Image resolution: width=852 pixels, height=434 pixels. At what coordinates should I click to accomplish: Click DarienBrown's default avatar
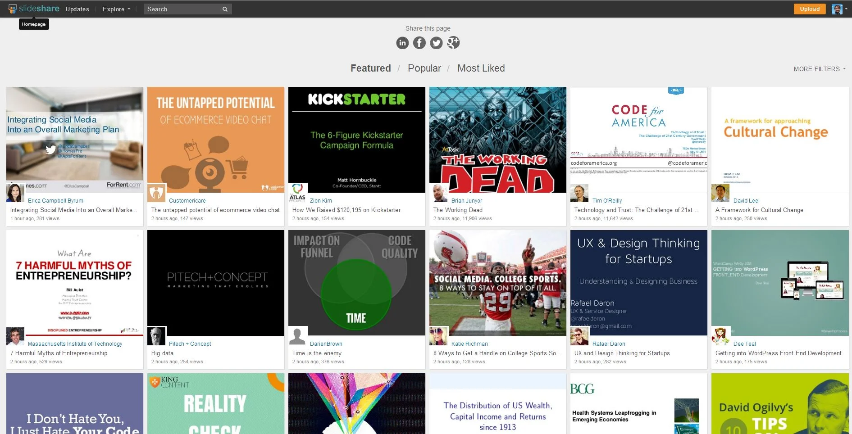(x=297, y=336)
